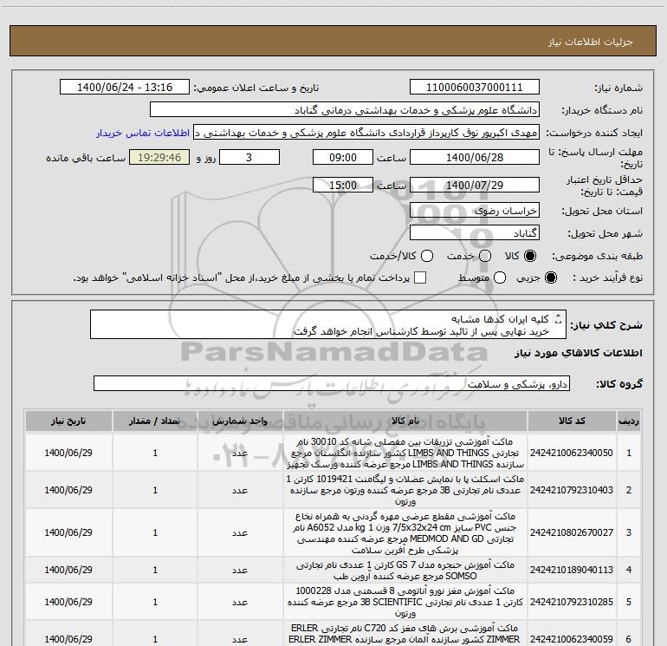667x646 pixels.
Task: Select the کالا/خدمت radio button
Action: (427, 256)
